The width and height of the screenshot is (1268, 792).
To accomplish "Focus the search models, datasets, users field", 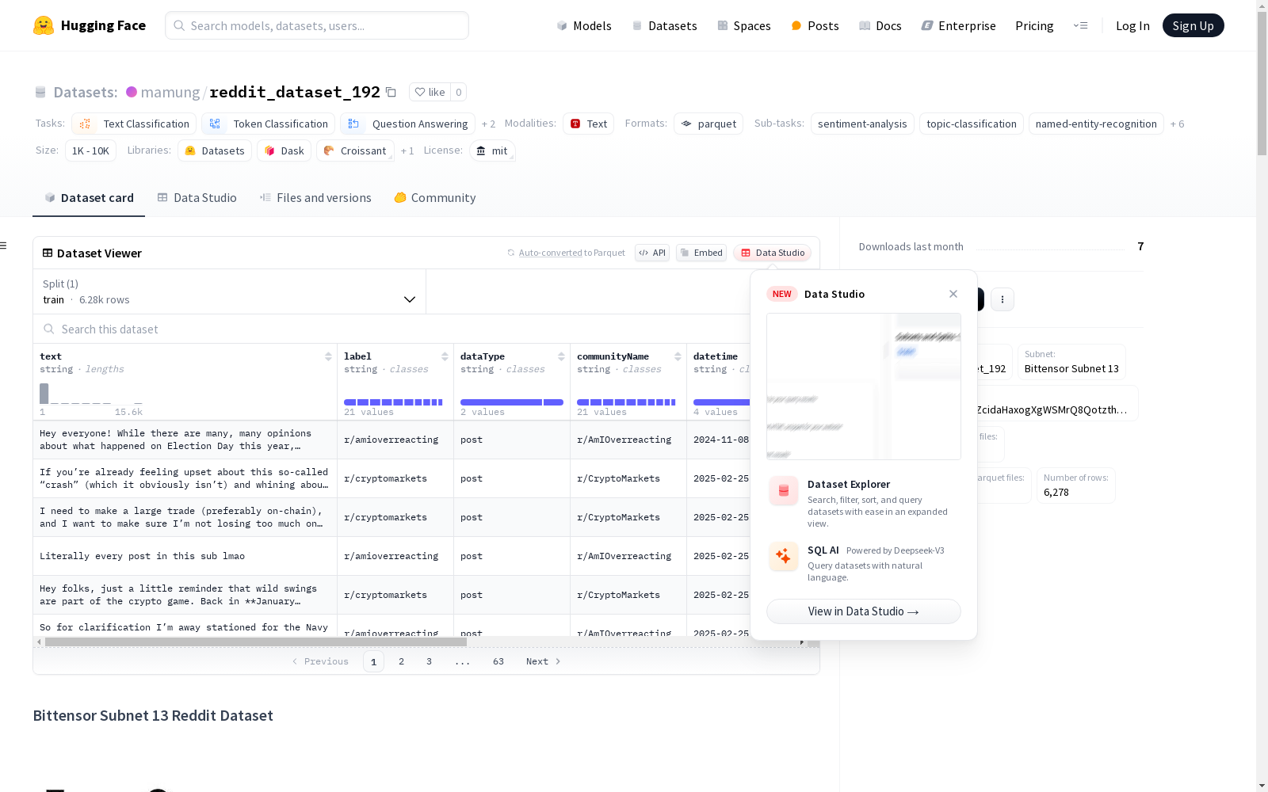I will pos(317,25).
